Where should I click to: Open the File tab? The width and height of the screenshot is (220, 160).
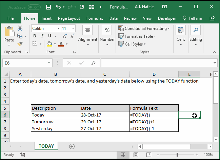click(x=11, y=18)
